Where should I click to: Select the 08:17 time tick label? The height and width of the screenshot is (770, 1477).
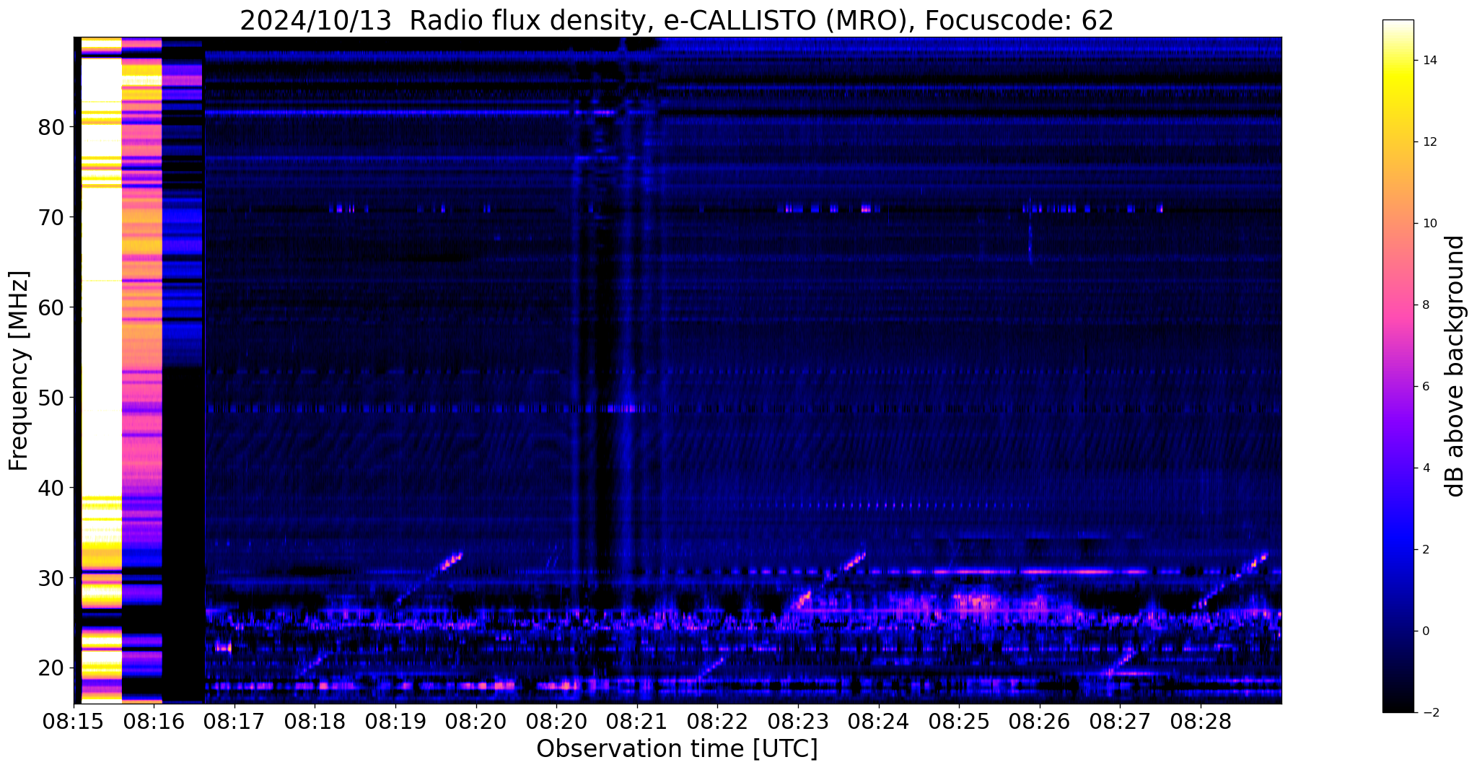(x=235, y=720)
